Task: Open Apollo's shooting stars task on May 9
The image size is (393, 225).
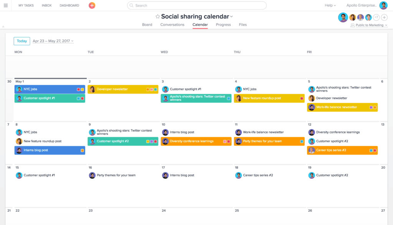Action: [123, 132]
